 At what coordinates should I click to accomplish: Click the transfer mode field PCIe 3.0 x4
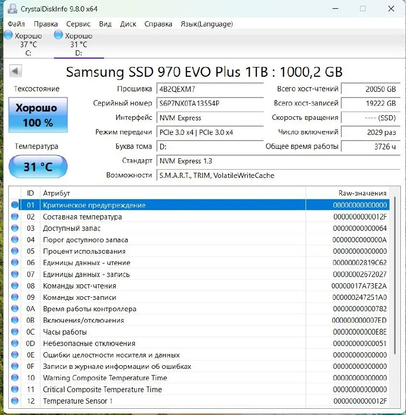(210, 132)
